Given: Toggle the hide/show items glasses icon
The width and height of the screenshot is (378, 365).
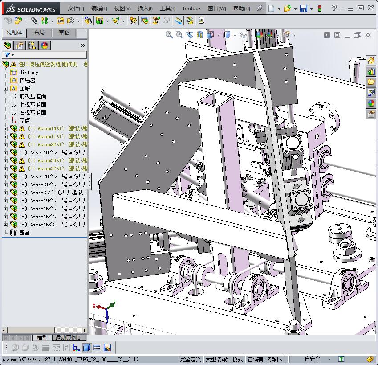Looking at the screenshot, I should pyautogui.click(x=244, y=35).
